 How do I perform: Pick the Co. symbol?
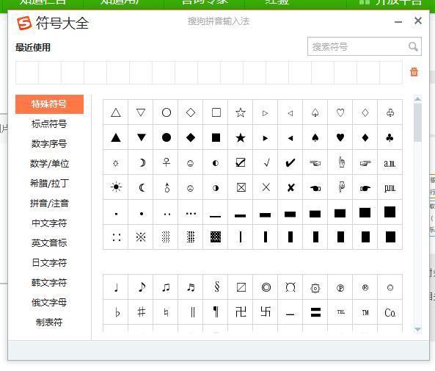[x=390, y=313]
